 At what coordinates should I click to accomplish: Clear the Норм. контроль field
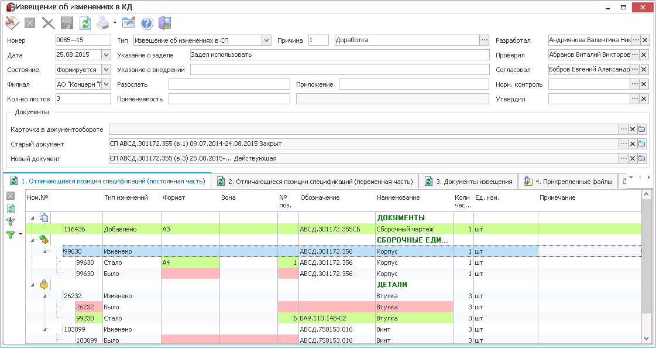pos(645,84)
